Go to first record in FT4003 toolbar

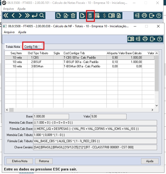click(6, 15)
